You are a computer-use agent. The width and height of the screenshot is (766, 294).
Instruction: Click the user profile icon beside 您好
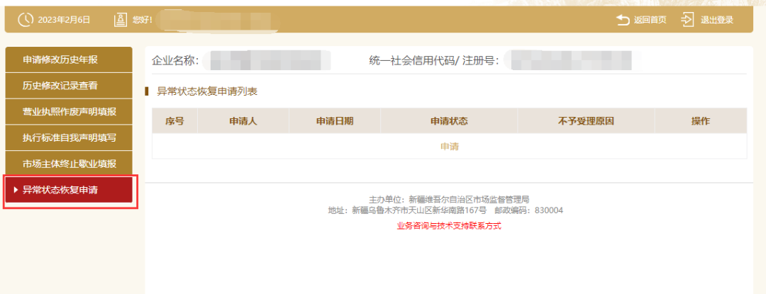pos(120,20)
